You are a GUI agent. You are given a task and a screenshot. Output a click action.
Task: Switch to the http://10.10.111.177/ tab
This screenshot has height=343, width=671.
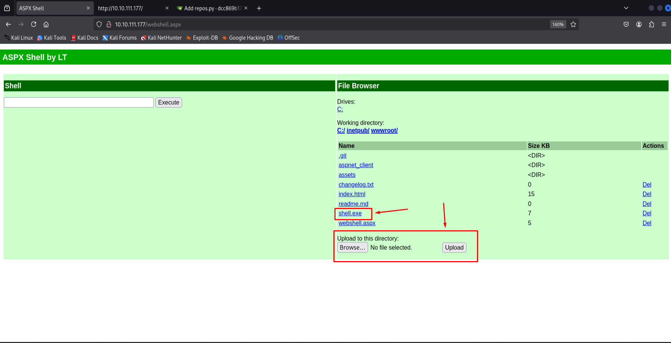133,8
